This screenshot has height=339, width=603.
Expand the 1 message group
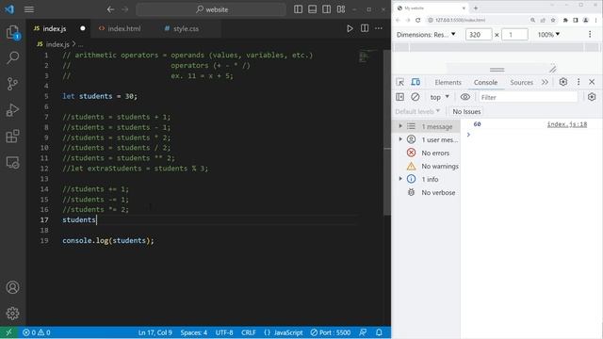click(400, 126)
